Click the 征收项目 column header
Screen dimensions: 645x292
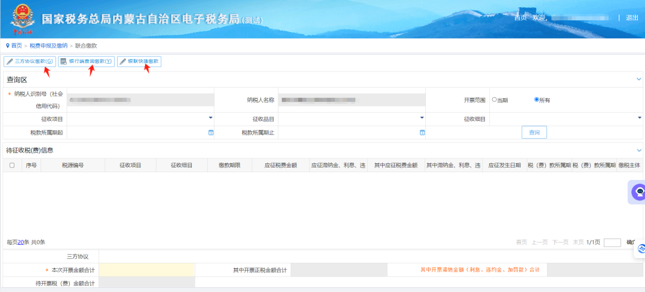click(x=130, y=166)
